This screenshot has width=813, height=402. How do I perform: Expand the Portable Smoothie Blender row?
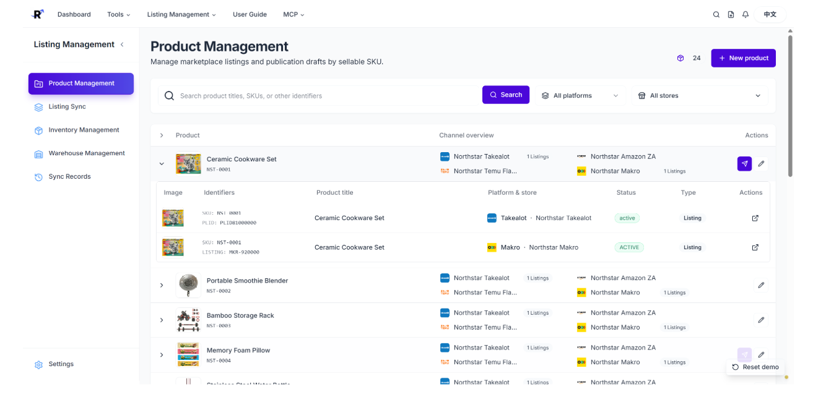(x=162, y=285)
